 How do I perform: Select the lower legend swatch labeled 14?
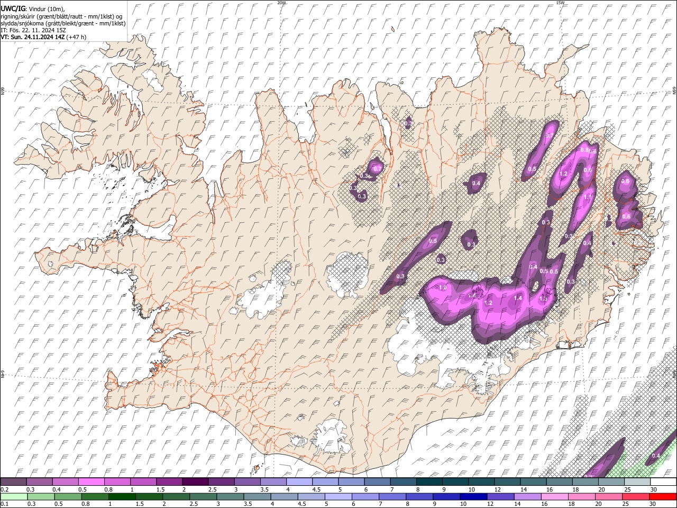(527, 496)
